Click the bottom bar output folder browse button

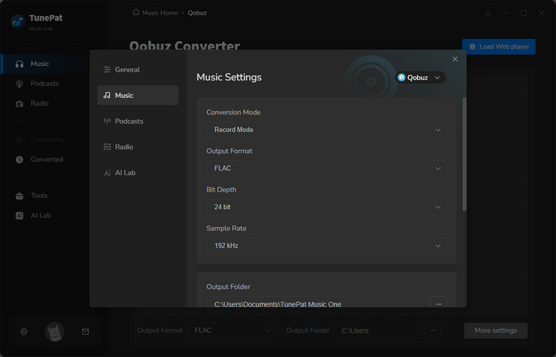433,331
